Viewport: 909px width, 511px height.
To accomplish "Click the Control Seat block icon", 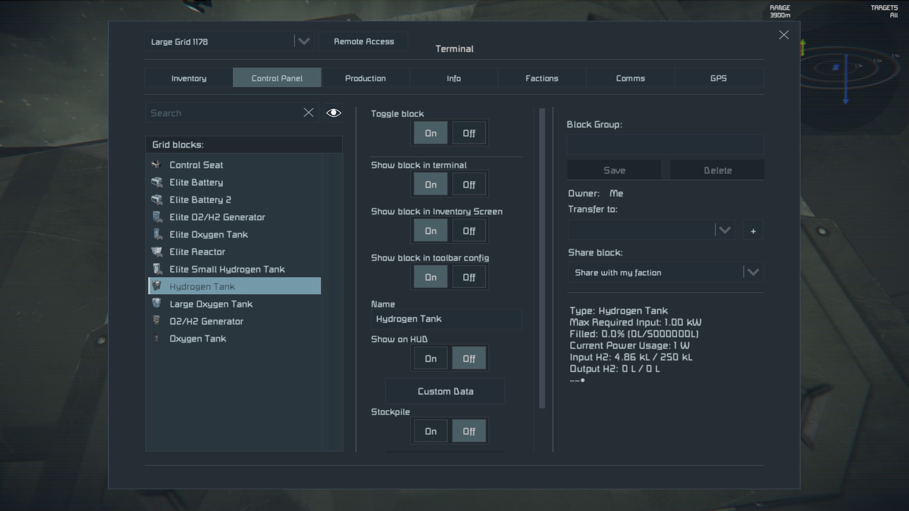I will point(156,165).
